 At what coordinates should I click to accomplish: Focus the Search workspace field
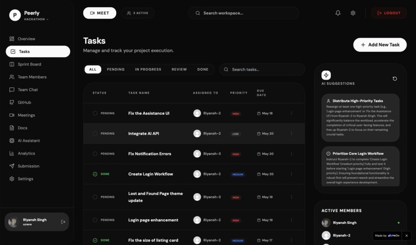[x=244, y=13]
